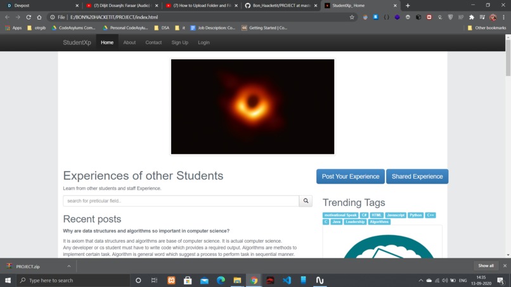This screenshot has height=287, width=511.
Task: Open Getting Started bookmark
Action: tap(264, 28)
